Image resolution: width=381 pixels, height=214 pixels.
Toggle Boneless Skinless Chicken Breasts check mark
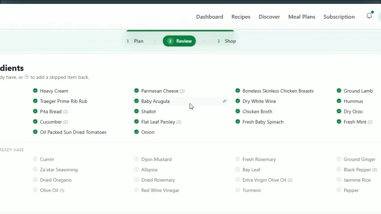point(238,91)
